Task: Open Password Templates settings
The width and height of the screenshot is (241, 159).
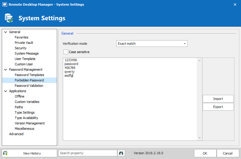Action: tap(29, 75)
